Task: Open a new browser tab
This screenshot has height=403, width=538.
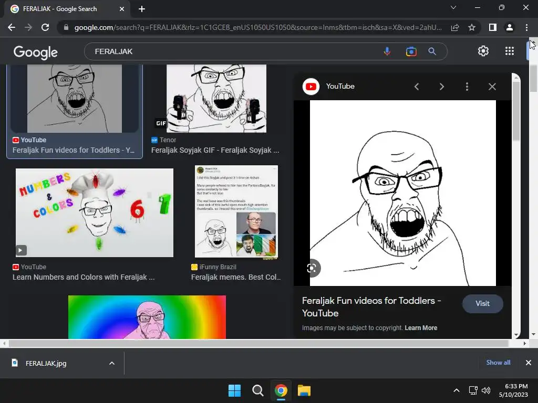Action: coord(142,9)
